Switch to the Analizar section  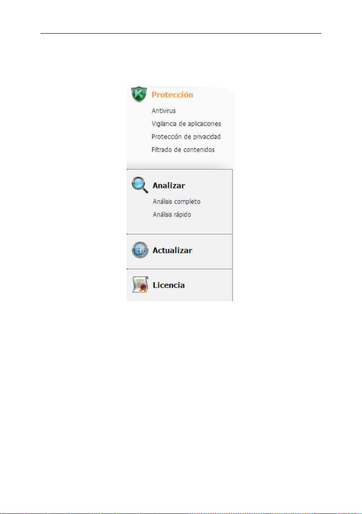coord(169,185)
